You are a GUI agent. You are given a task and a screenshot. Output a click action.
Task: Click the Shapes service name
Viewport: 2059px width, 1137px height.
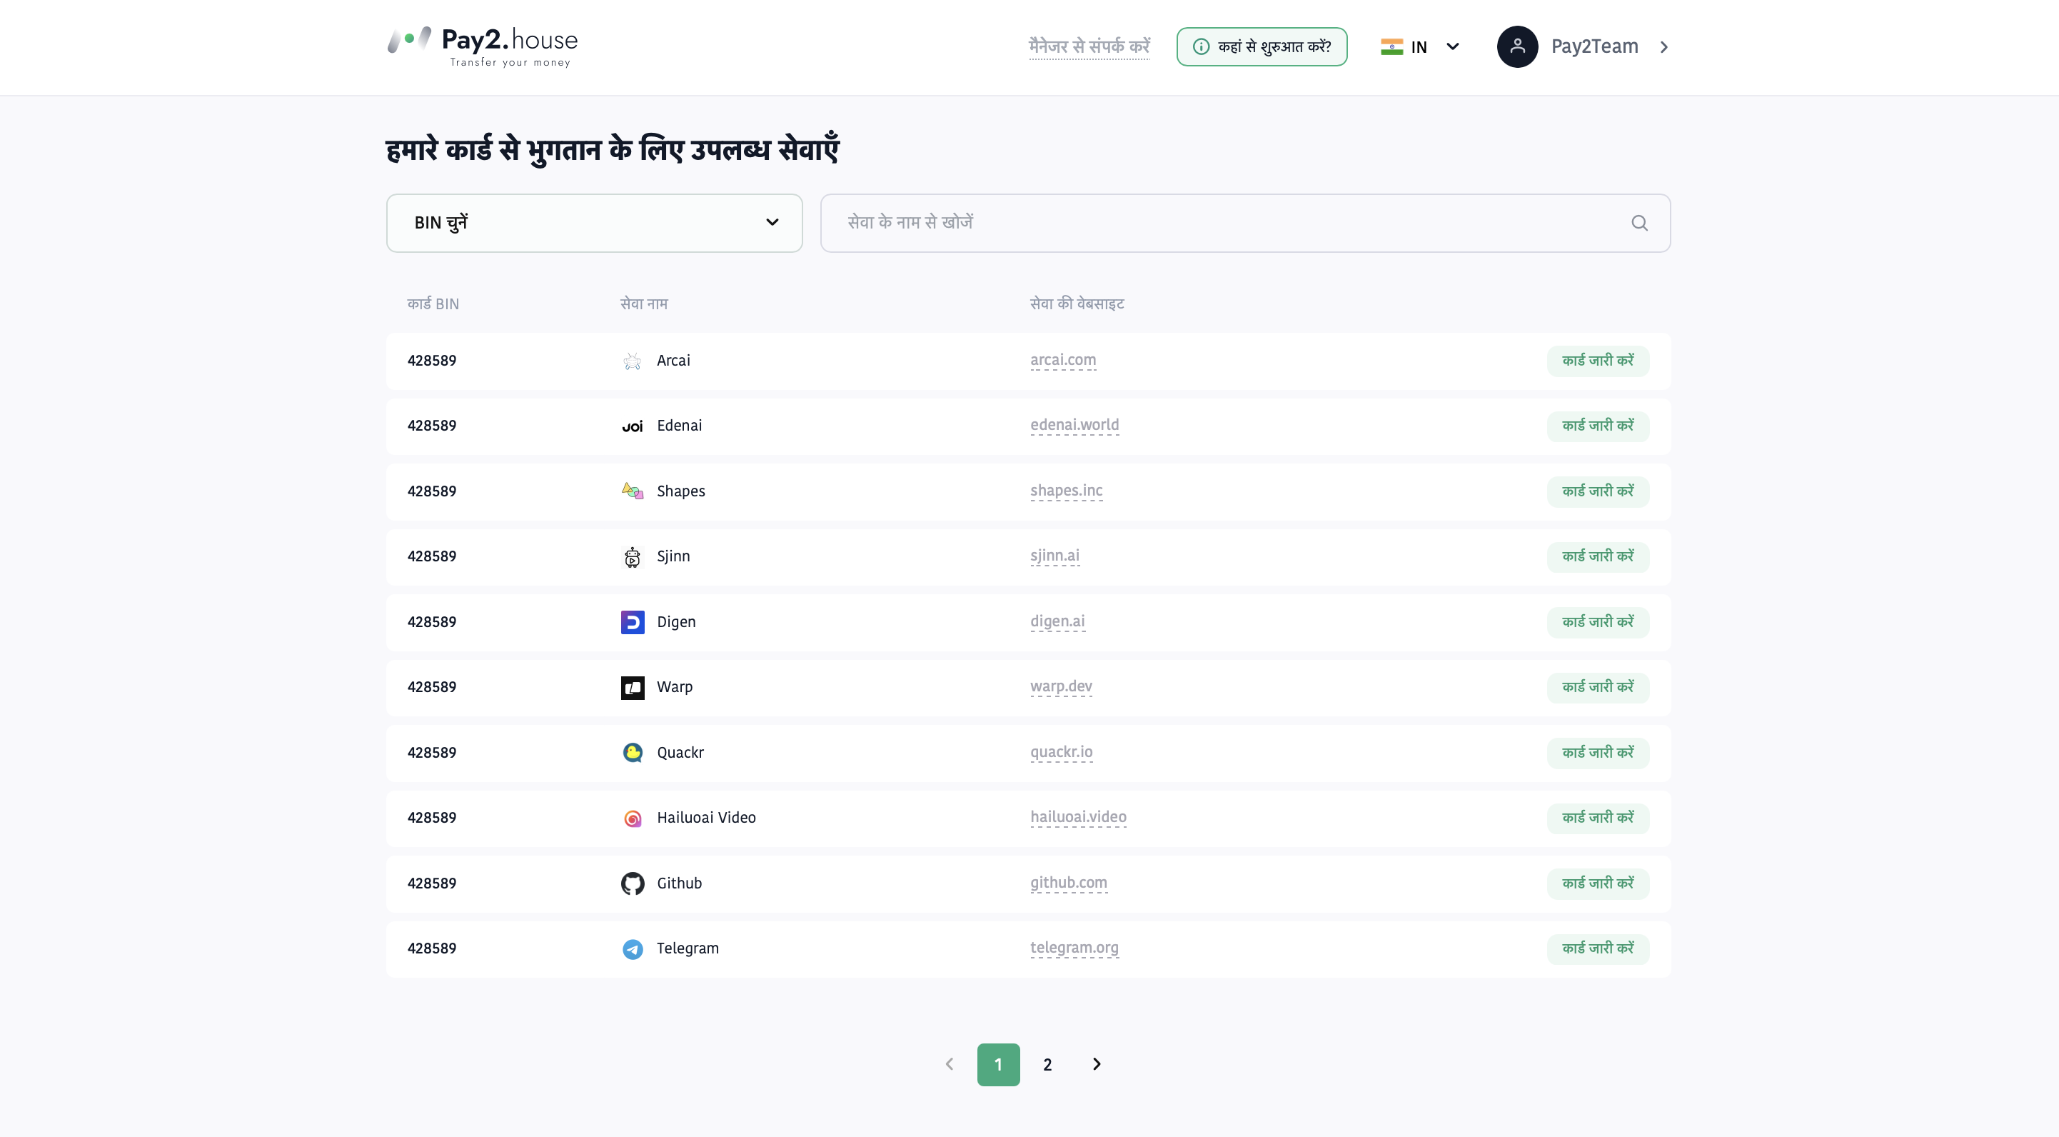coord(681,492)
